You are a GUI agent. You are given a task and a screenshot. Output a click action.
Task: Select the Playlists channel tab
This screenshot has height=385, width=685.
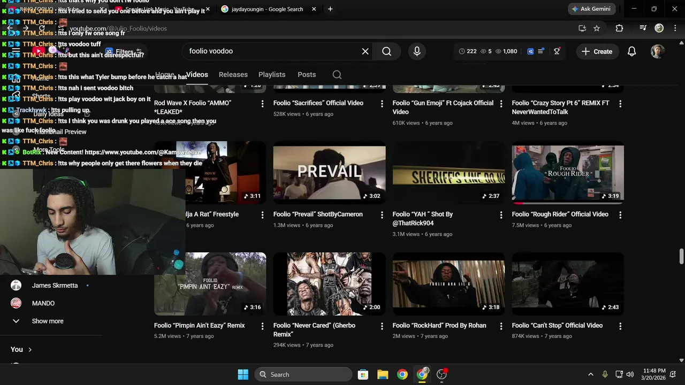coord(272,74)
